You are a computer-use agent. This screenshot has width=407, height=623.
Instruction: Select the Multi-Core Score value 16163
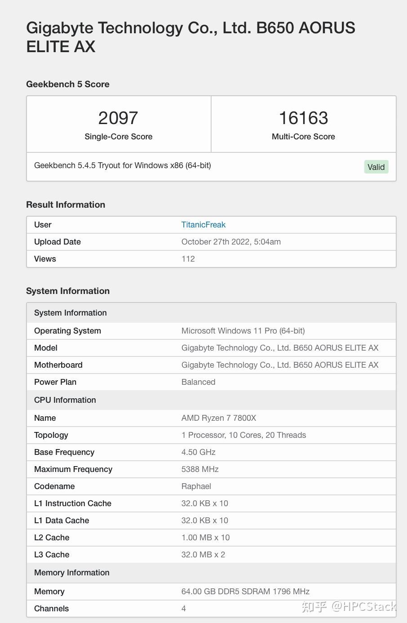(x=303, y=118)
